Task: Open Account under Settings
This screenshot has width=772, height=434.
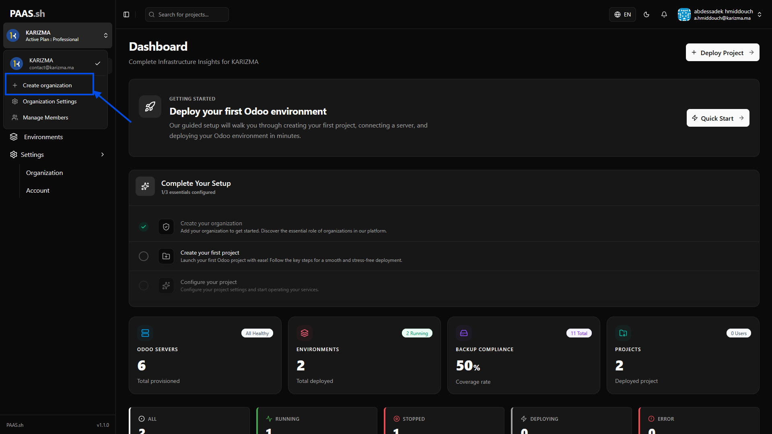Action: 38,190
